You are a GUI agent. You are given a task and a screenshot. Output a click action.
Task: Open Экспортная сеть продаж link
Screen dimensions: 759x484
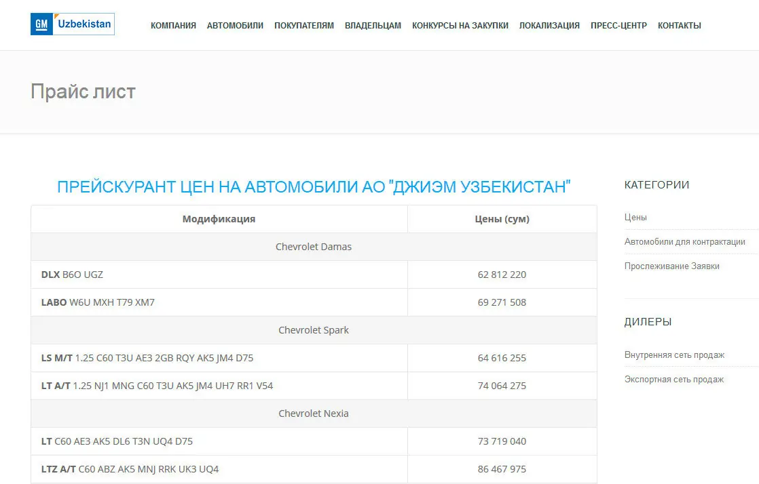click(674, 379)
